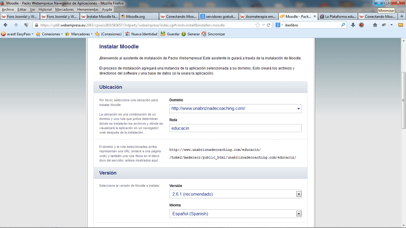The image size is (406, 228).
Task: Open a new tab with plus button
Action: (x=402, y=16)
